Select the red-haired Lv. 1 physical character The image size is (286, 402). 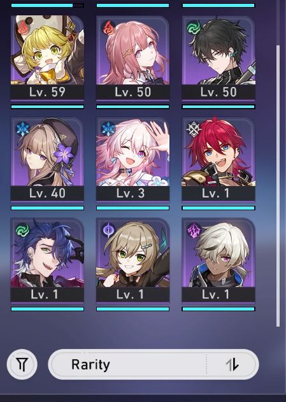pyautogui.click(x=218, y=159)
